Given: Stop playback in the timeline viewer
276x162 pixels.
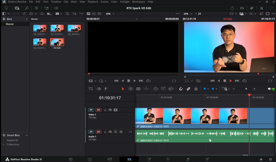Looking at the screenshot, I should [x=225, y=81].
